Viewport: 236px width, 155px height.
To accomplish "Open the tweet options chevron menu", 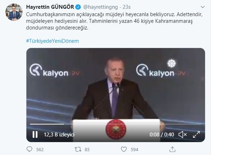I will pos(203,7).
